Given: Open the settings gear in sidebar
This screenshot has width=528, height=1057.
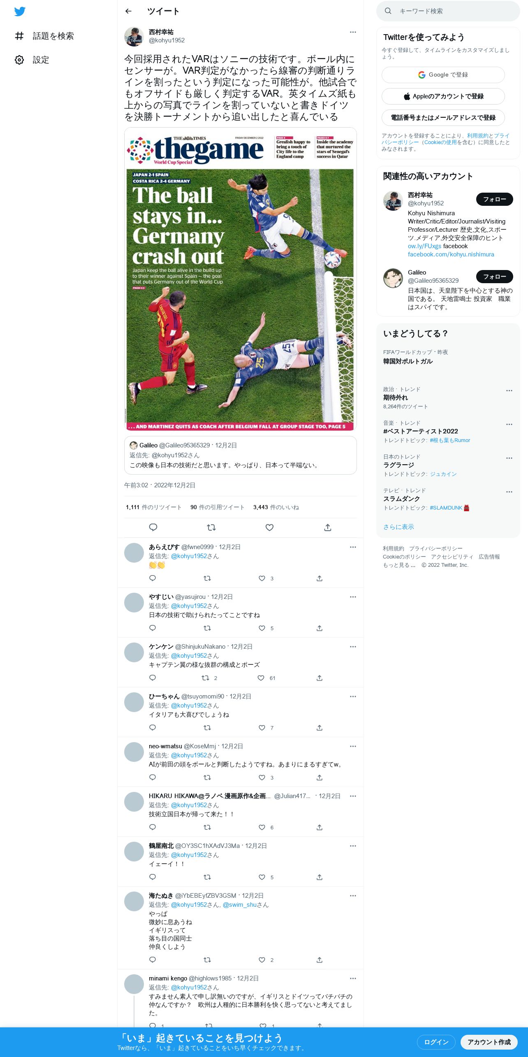Looking at the screenshot, I should click(x=19, y=60).
